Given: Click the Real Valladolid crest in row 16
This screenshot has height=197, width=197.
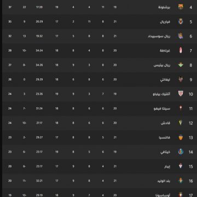Looking at the screenshot, I should (x=181, y=181).
